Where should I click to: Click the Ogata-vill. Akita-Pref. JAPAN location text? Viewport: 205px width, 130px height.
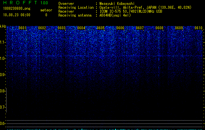[145, 7]
